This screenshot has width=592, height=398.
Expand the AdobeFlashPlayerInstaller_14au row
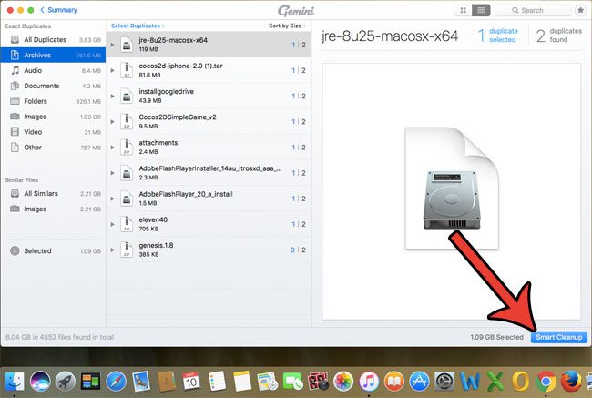(113, 173)
